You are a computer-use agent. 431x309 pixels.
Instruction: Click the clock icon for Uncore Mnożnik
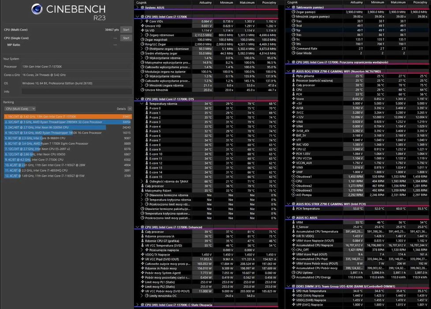pyautogui.click(x=142, y=90)
